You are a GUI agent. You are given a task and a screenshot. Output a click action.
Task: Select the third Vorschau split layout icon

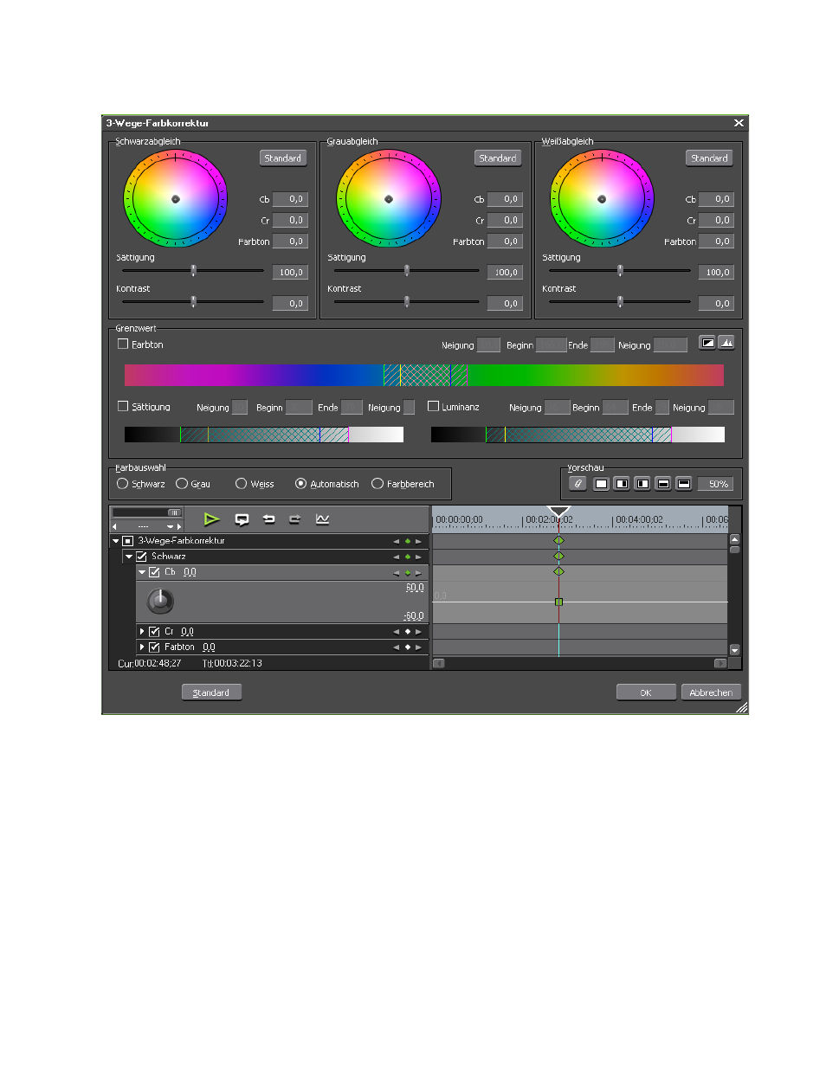642,484
